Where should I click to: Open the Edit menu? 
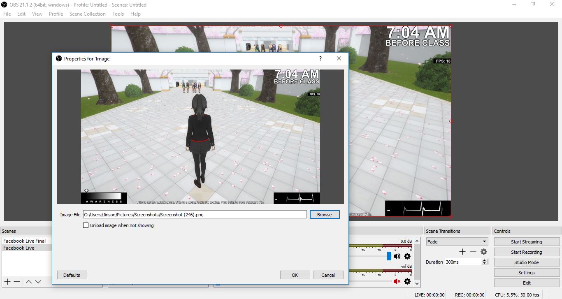pyautogui.click(x=21, y=14)
